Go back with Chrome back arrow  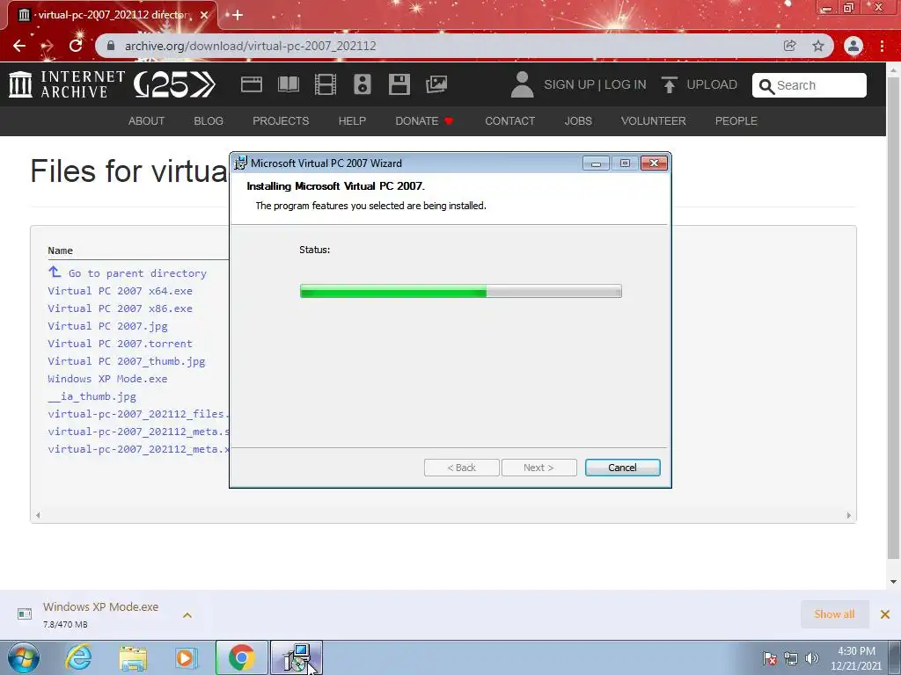click(x=19, y=46)
